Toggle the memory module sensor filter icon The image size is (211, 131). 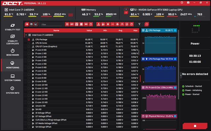coord(86,24)
